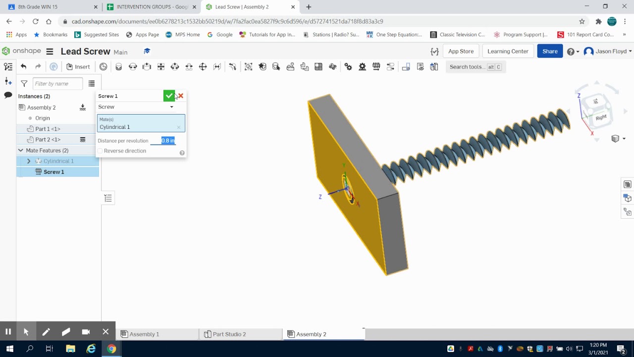The height and width of the screenshot is (357, 634).
Task: Open Chrome from the Windows taskbar
Action: [111, 349]
